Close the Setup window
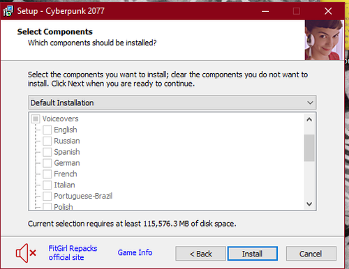 [328, 11]
